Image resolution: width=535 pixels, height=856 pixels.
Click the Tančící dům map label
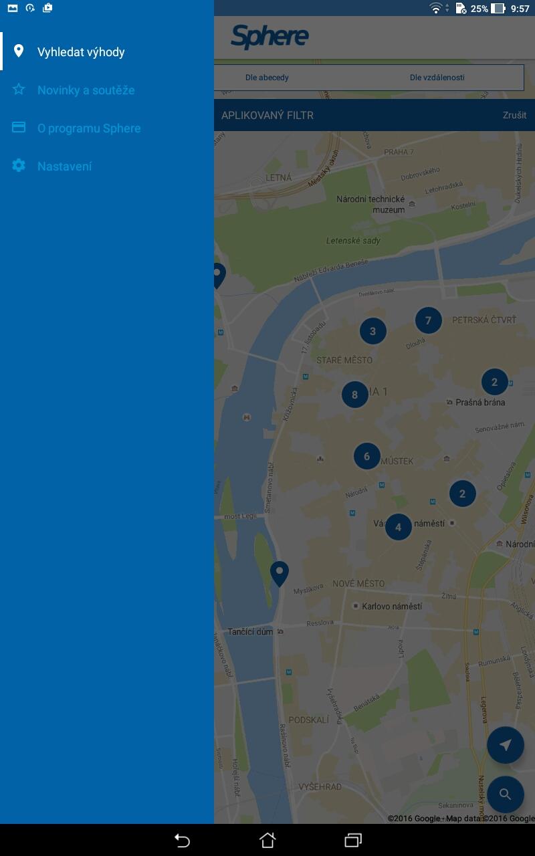click(x=250, y=631)
